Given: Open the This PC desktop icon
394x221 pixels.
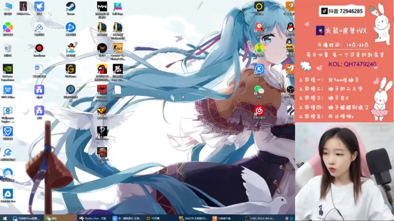Looking at the screenshot, I should (x=8, y=7).
